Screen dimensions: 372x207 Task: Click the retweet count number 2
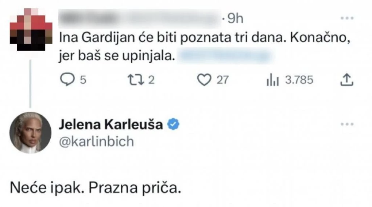152,80
